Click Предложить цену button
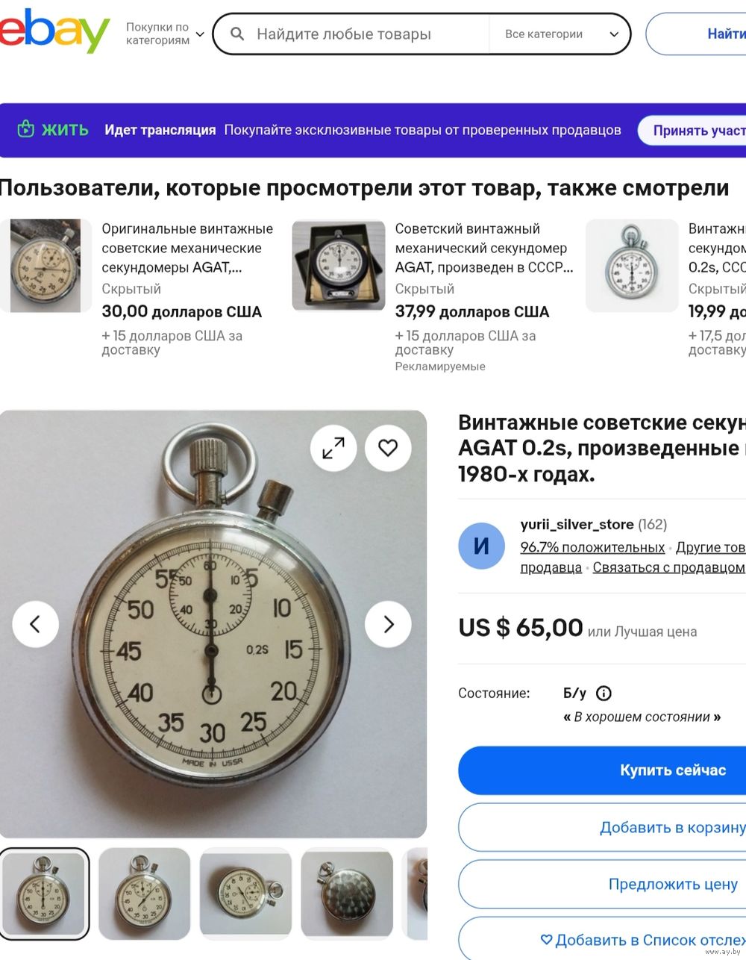The image size is (746, 960). pyautogui.click(x=602, y=884)
